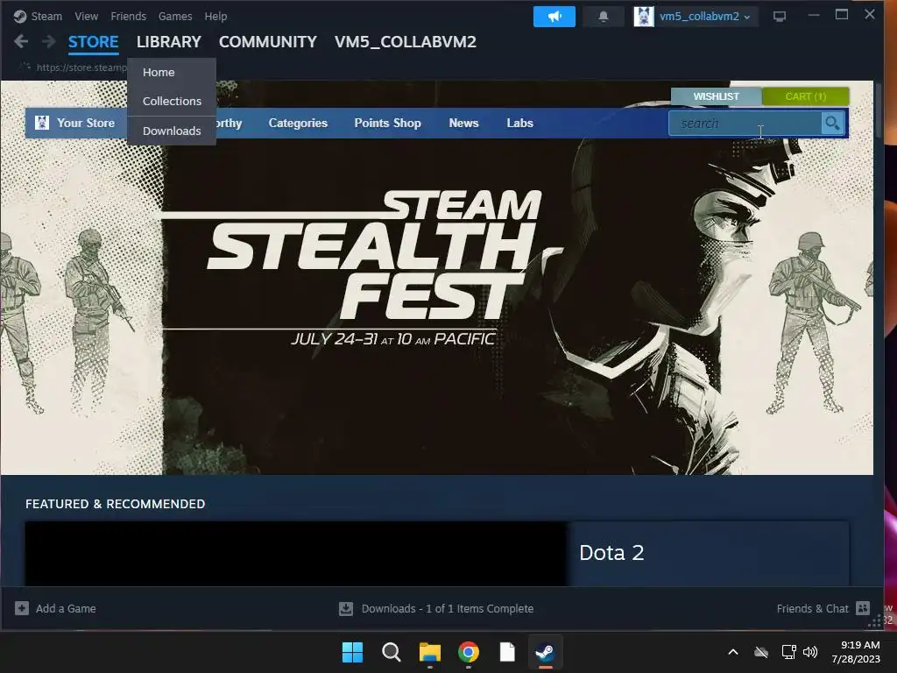Viewport: 897px width, 673px height.
Task: Open File Explorer from taskbar
Action: click(429, 652)
